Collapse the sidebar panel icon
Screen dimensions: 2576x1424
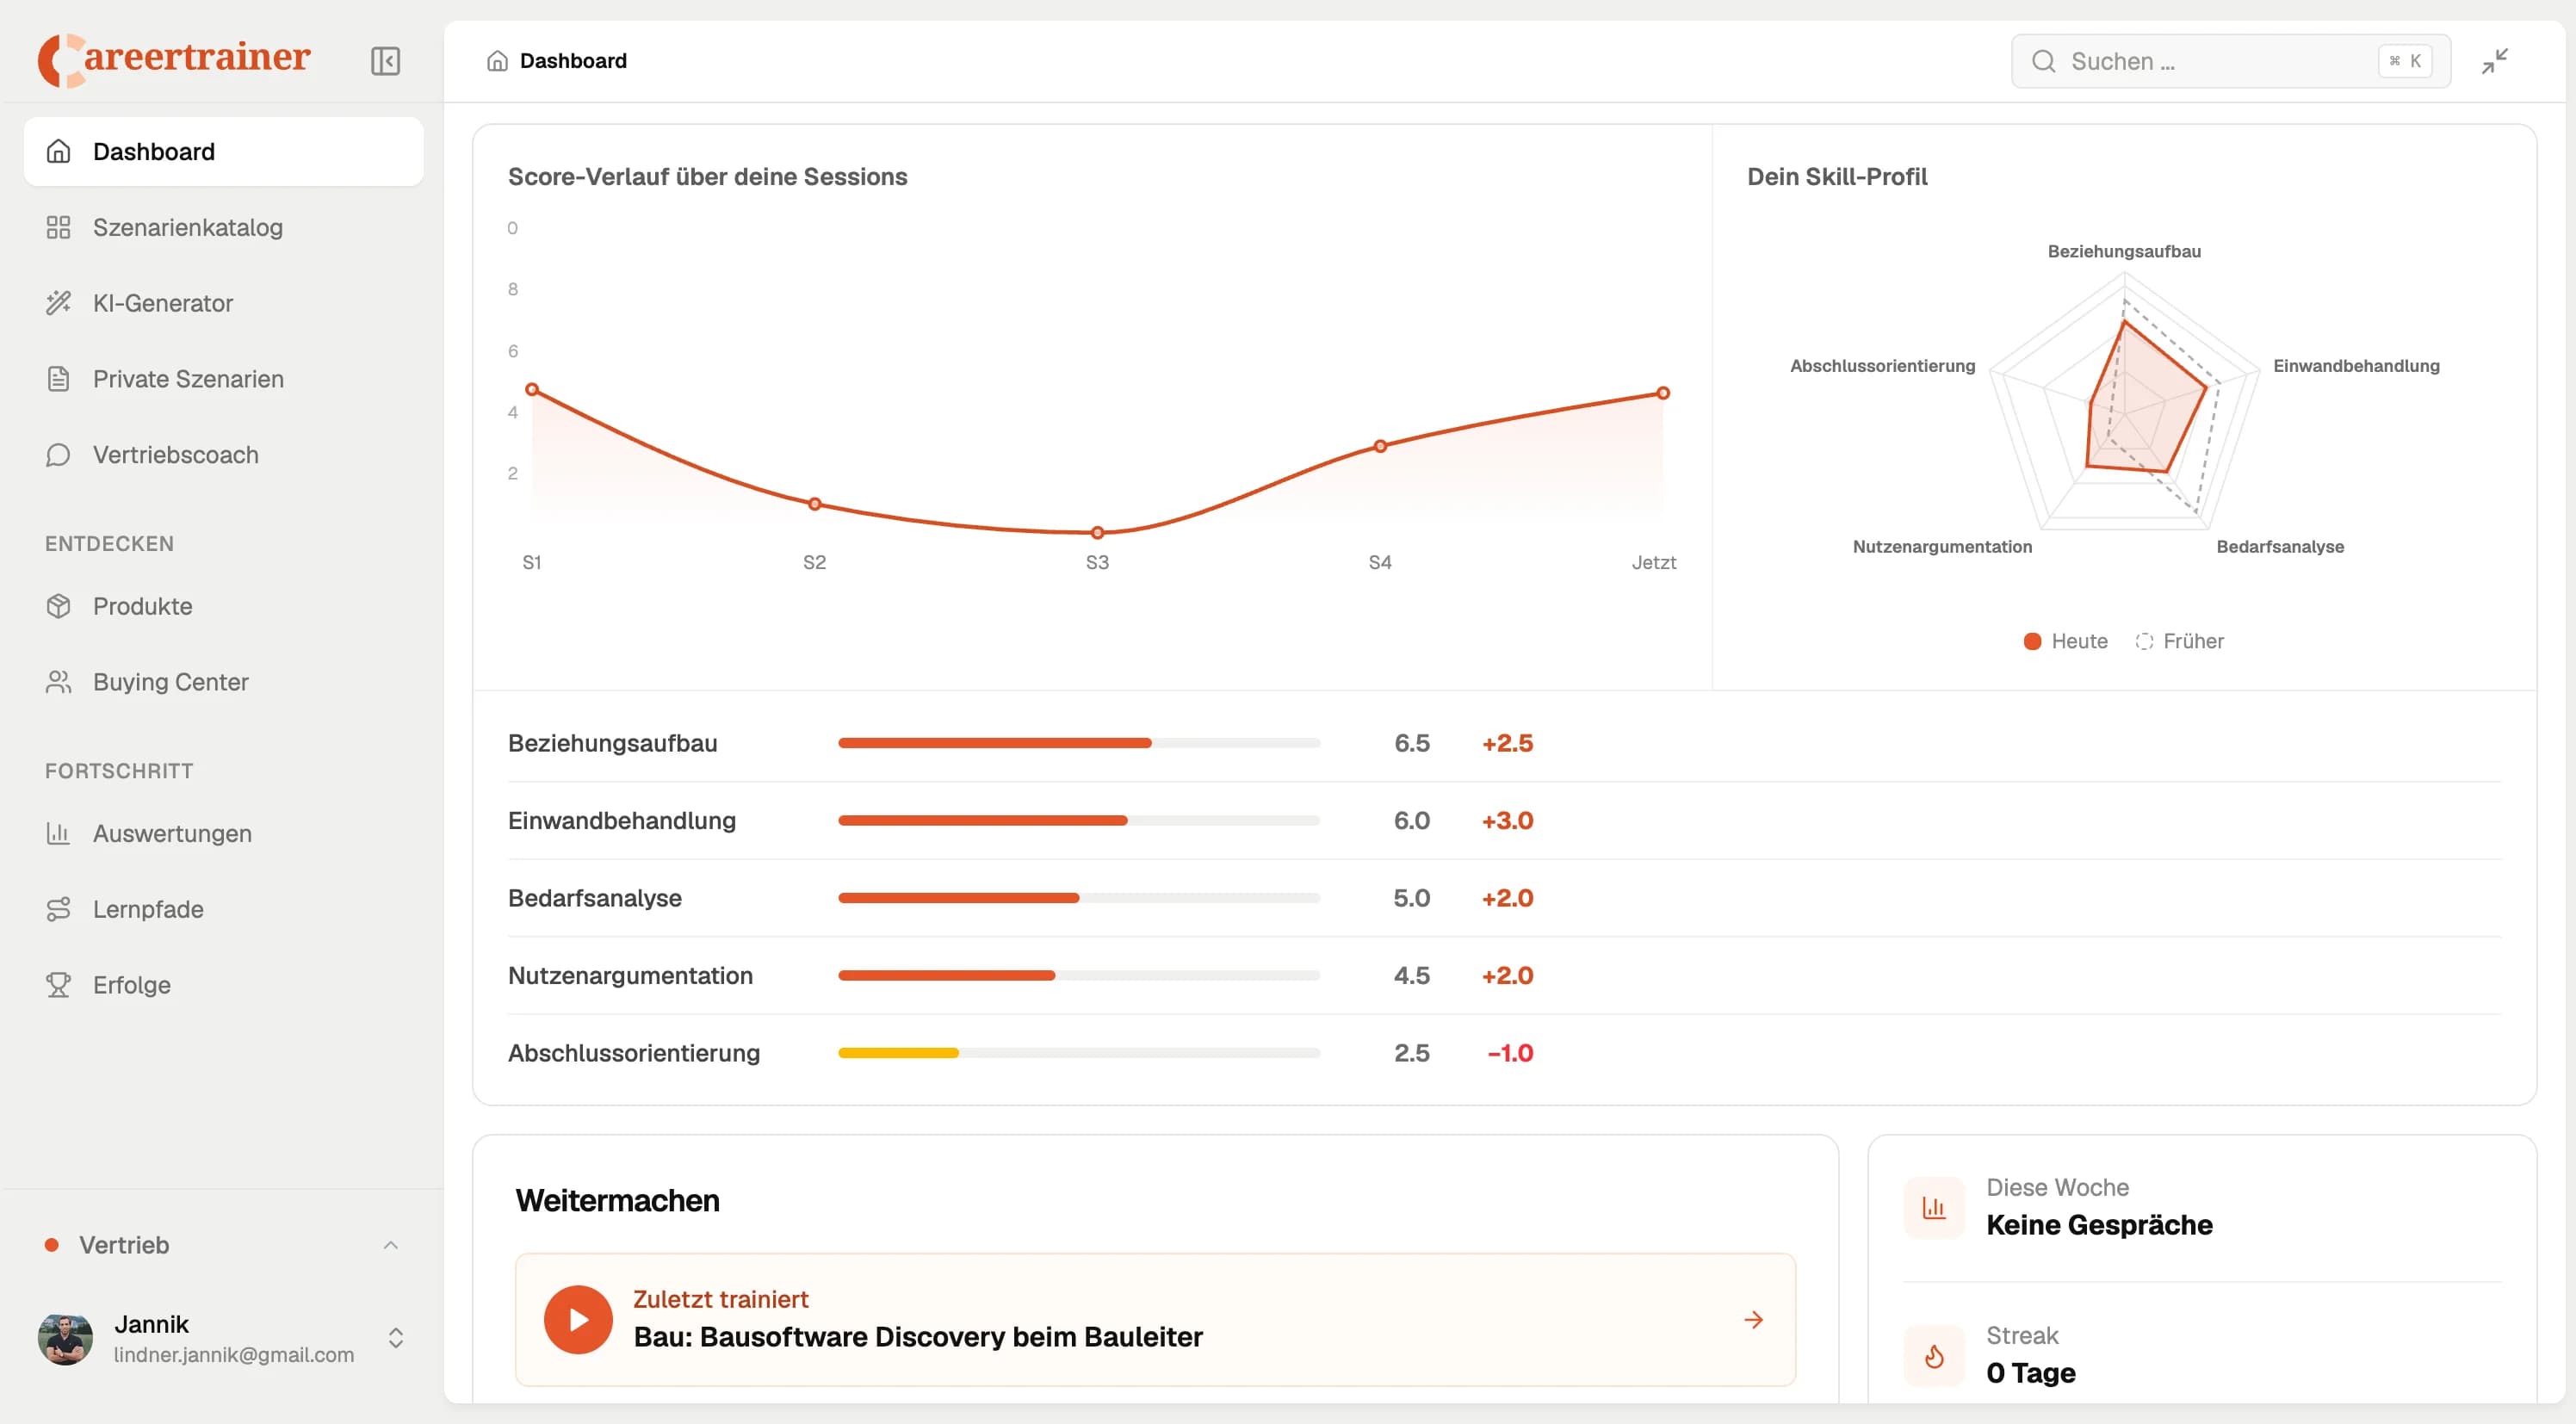click(x=385, y=61)
